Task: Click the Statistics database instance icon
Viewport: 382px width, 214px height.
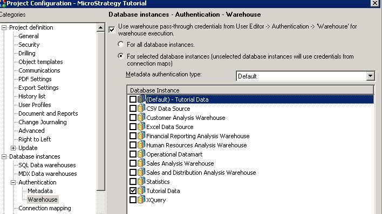Action: 141,181
